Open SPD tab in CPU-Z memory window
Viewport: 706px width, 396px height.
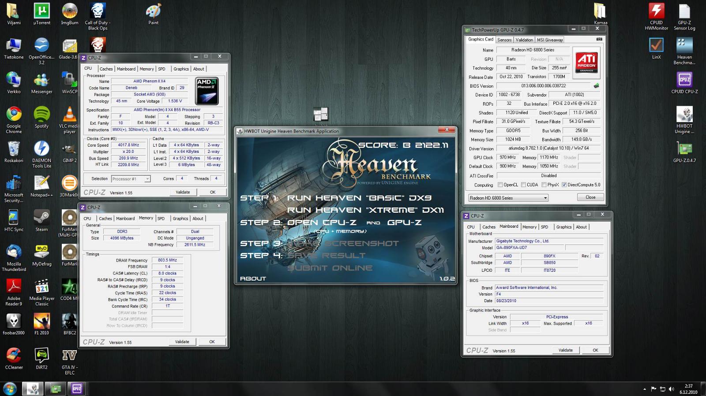[x=161, y=218]
